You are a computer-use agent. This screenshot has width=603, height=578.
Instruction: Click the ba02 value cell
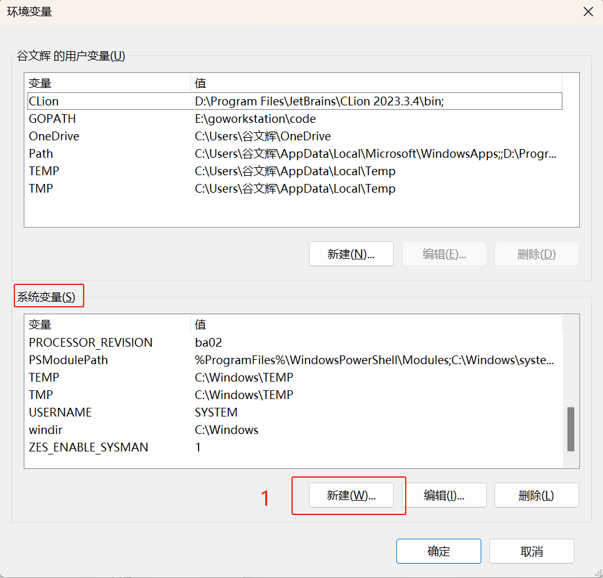[208, 342]
